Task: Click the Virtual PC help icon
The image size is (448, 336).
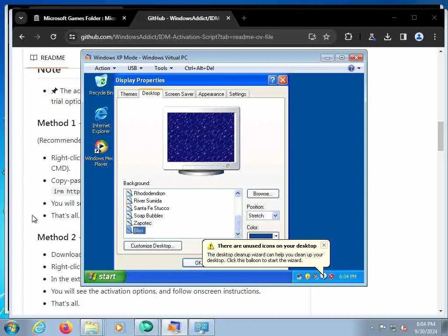Action: point(351,68)
